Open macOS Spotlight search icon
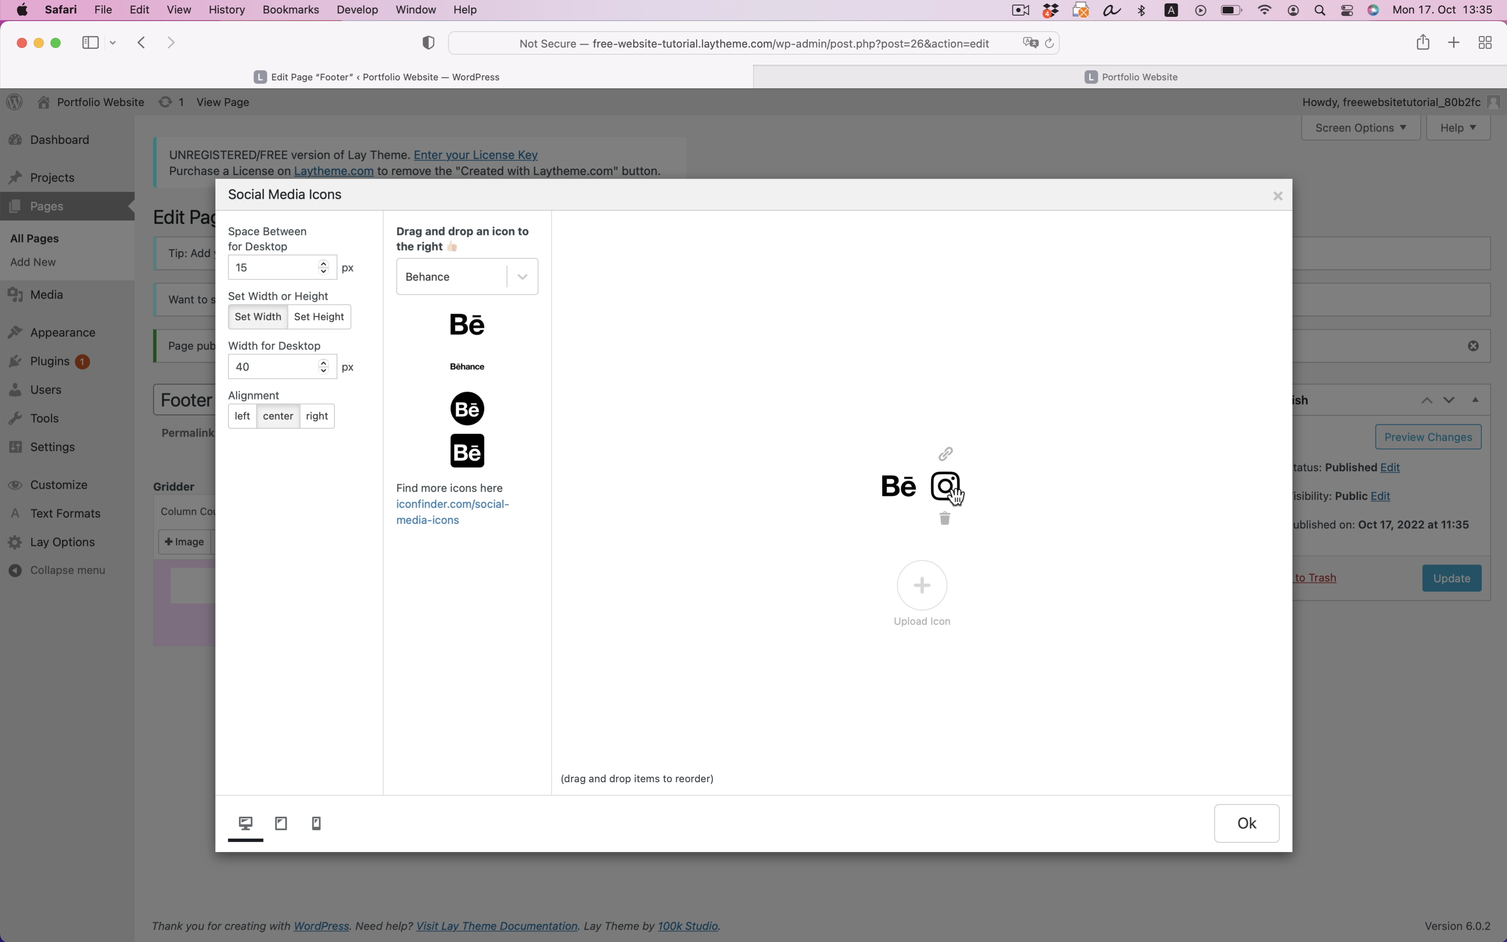The image size is (1507, 942). 1320,10
